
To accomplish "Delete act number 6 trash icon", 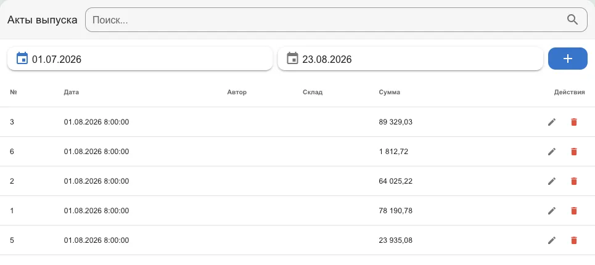I will 574,152.
